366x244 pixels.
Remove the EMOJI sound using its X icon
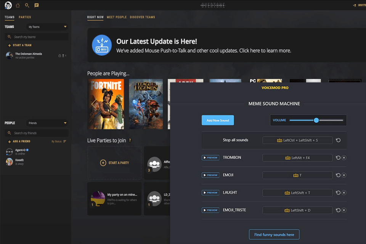coord(344,175)
